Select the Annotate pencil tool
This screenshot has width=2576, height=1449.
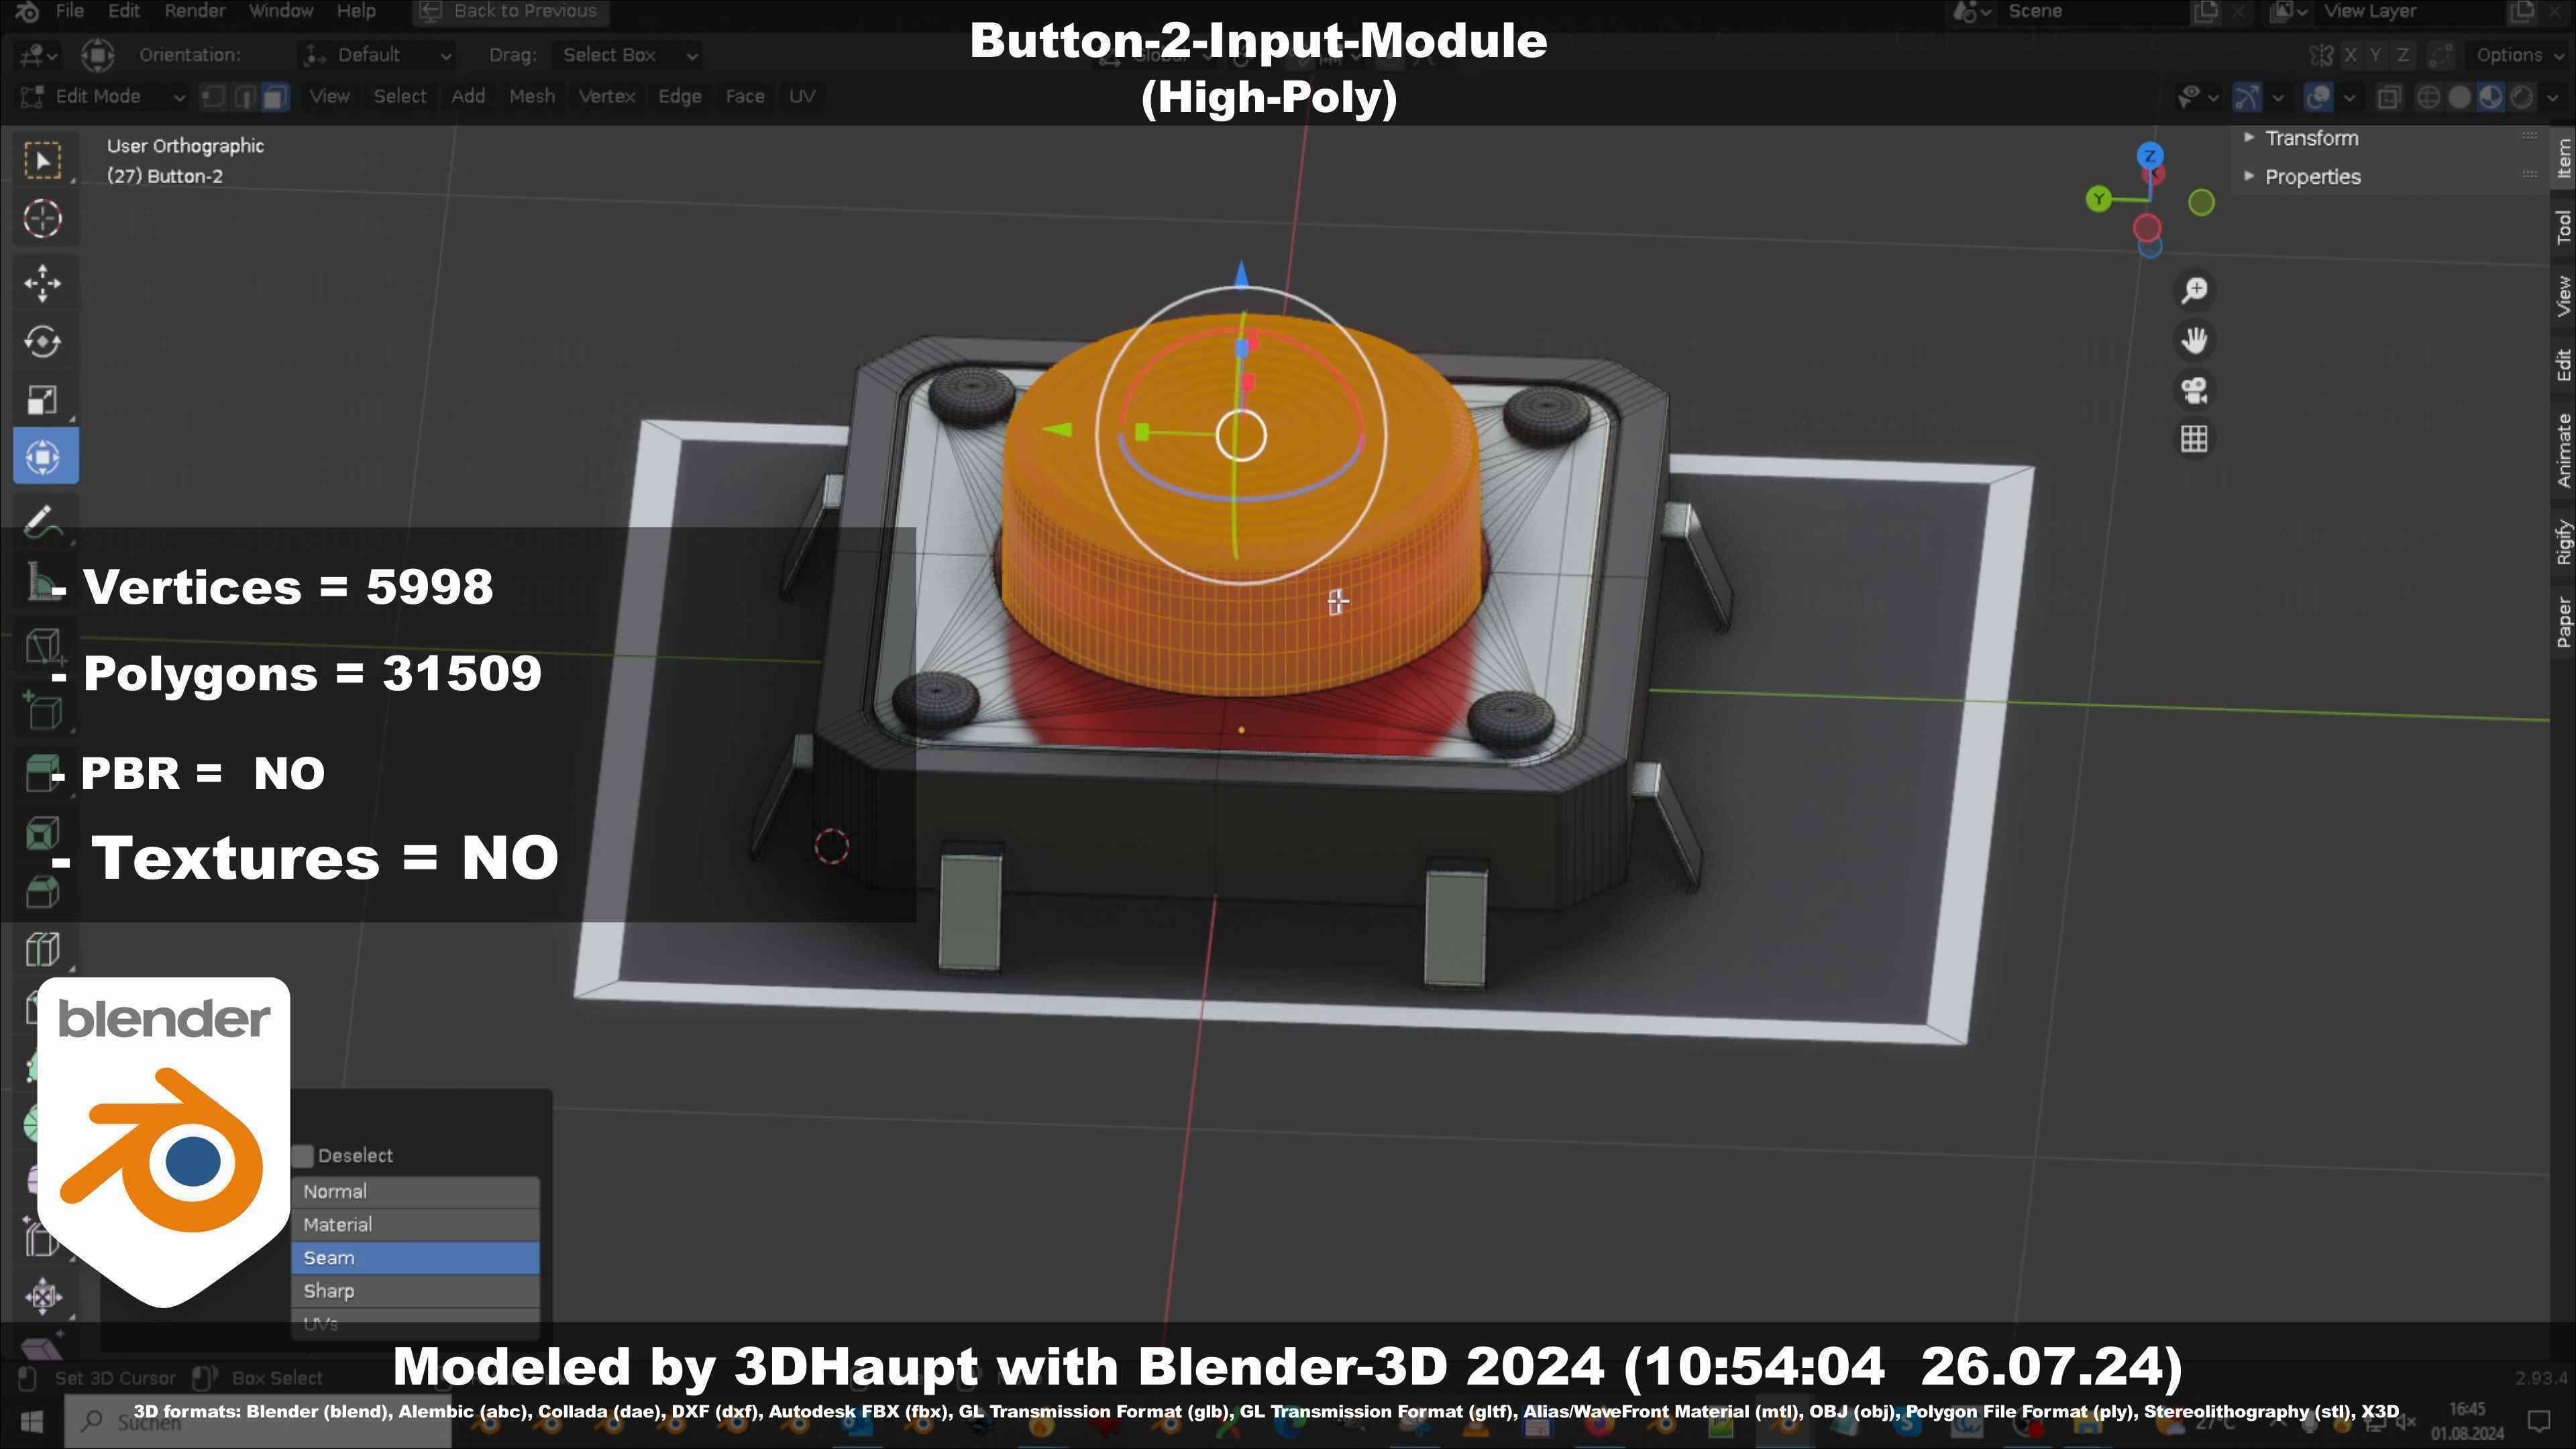pos(42,521)
